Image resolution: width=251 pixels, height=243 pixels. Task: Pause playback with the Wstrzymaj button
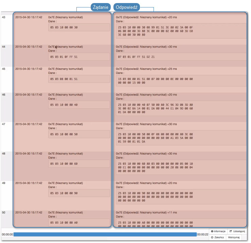pyautogui.click(x=234, y=237)
